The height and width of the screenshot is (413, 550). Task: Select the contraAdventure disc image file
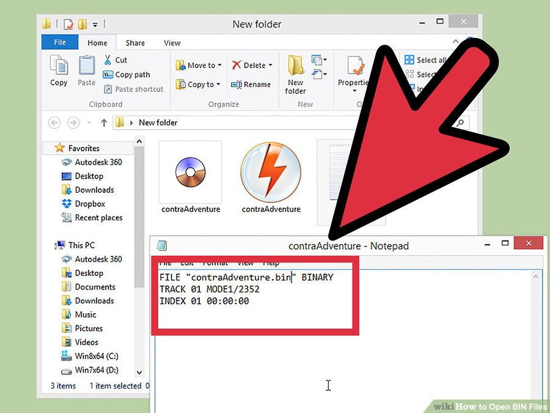click(191, 177)
